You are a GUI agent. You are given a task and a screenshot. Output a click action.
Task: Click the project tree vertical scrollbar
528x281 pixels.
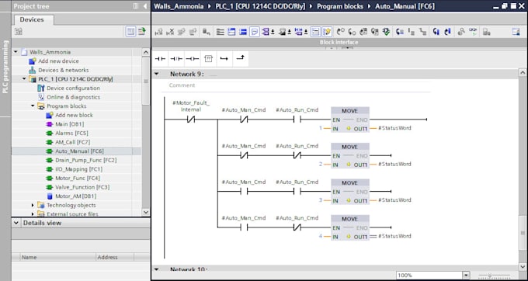click(x=146, y=82)
